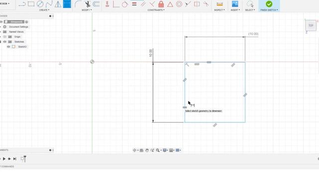Open the FINISH SKETCH dropdown label
This screenshot has height=179, width=319.
click(269, 10)
